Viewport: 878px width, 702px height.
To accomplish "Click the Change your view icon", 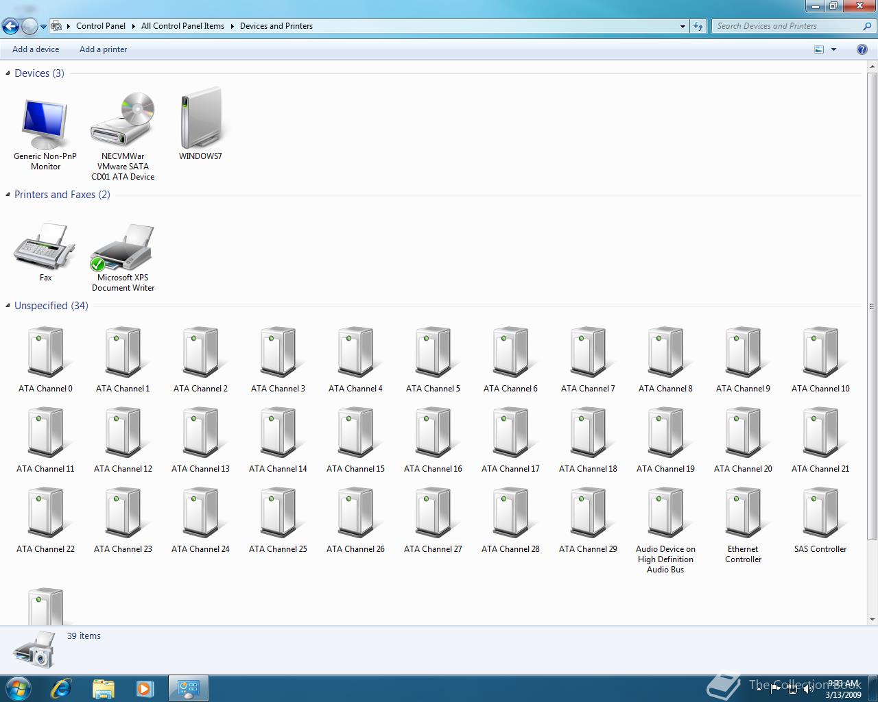I will click(x=819, y=49).
